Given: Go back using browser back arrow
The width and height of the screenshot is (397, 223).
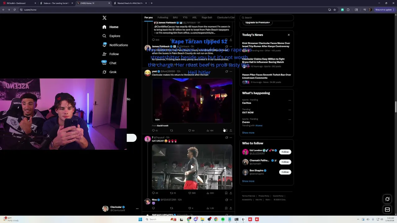Looking at the screenshot, I should tap(3, 10).
